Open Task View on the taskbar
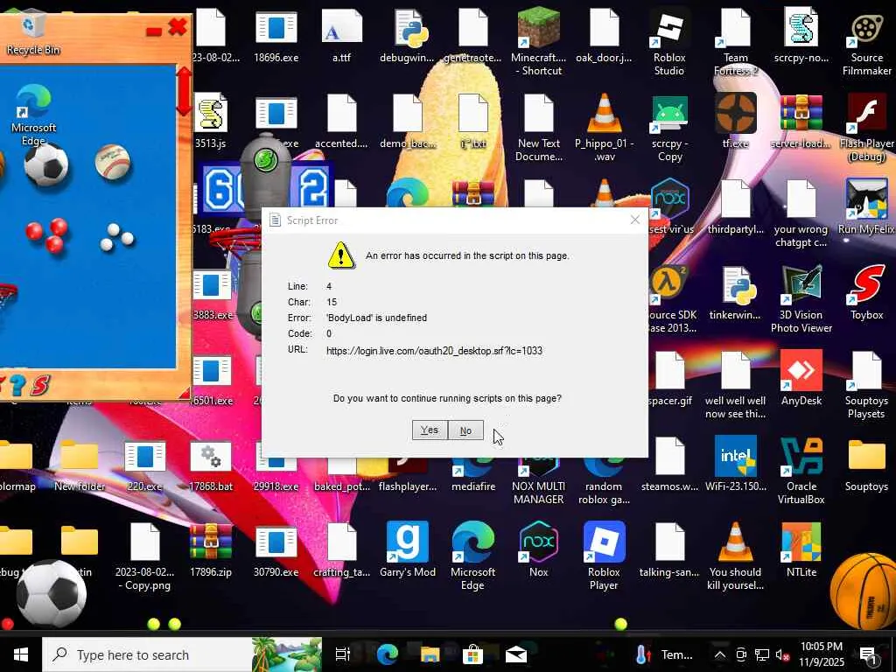This screenshot has height=672, width=896. pyautogui.click(x=342, y=654)
